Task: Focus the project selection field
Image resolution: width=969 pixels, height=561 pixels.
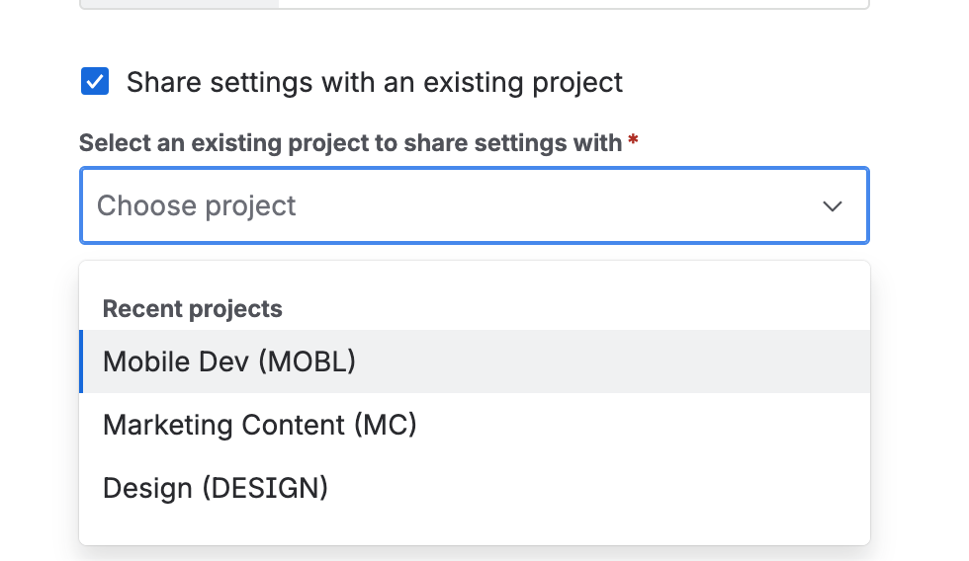Action: coord(474,205)
